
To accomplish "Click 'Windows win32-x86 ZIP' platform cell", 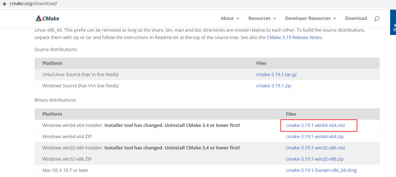I will click(67, 159).
